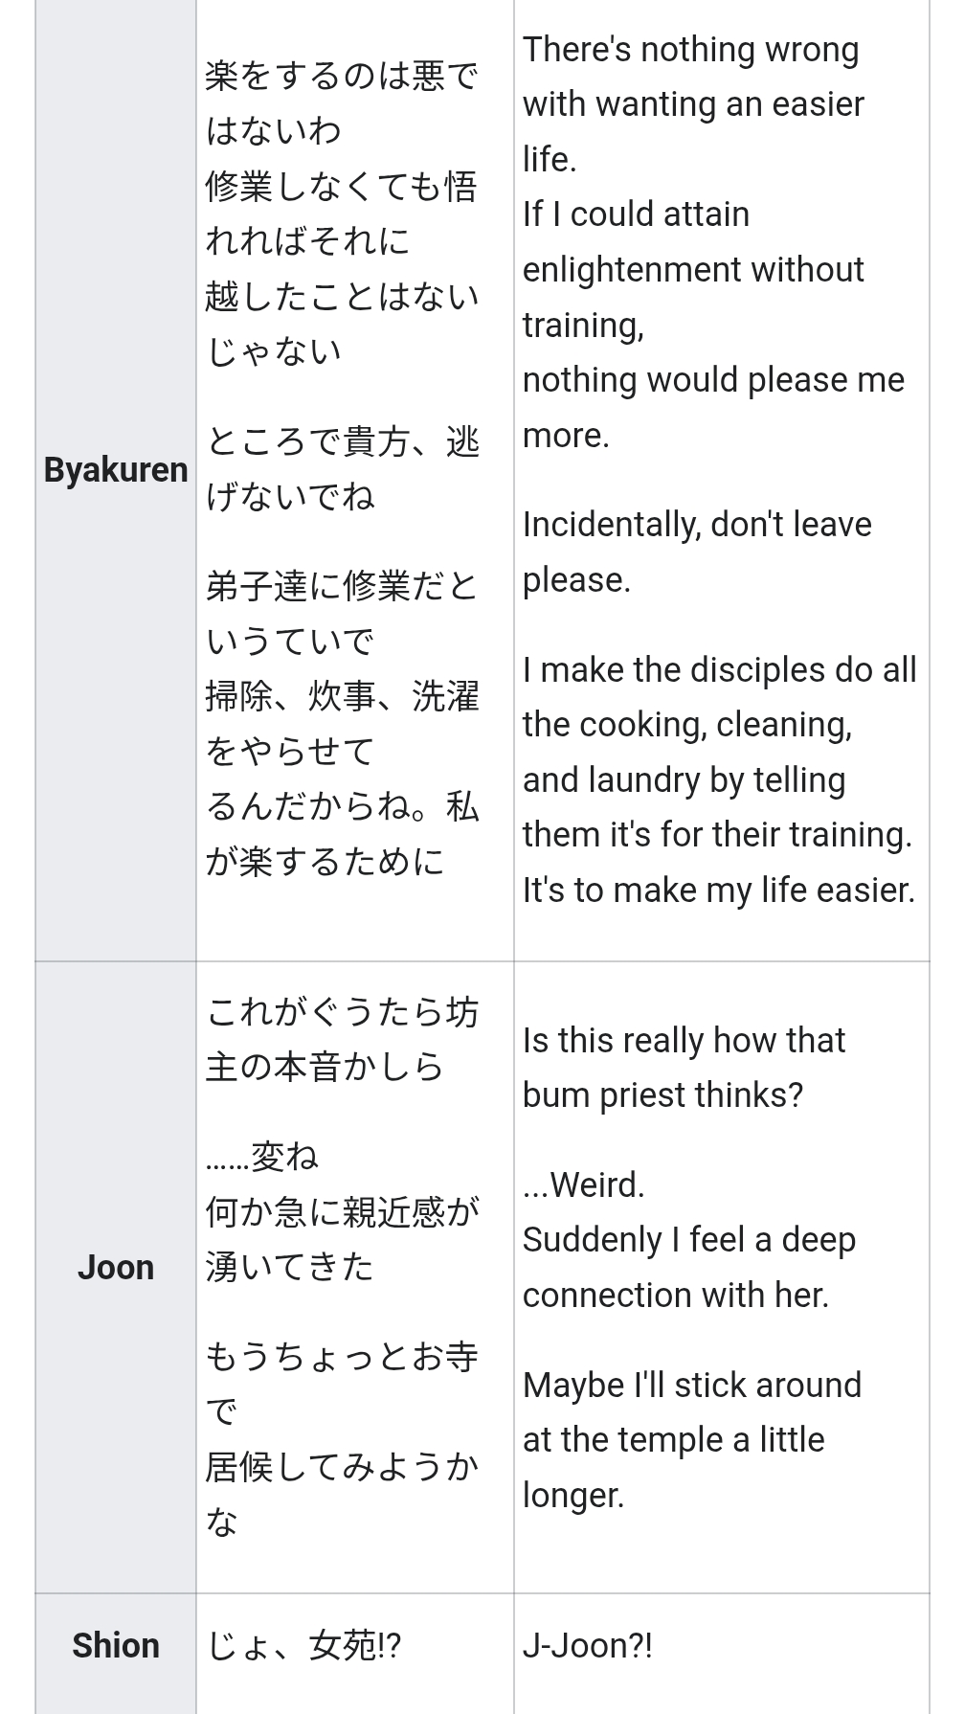Click "I make the disciples do all" text
This screenshot has height=1714, width=965.
point(719,669)
